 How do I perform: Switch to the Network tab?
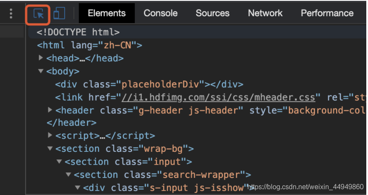tap(265, 13)
